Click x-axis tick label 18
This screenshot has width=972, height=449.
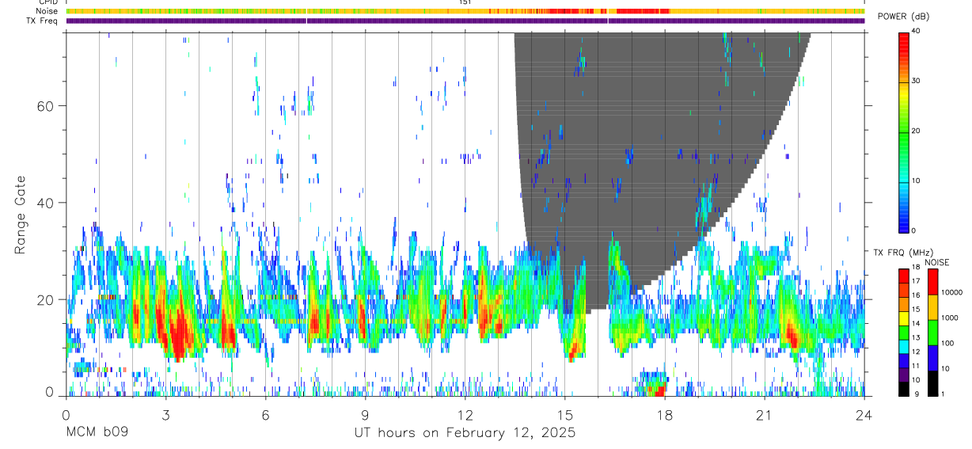[x=664, y=414]
